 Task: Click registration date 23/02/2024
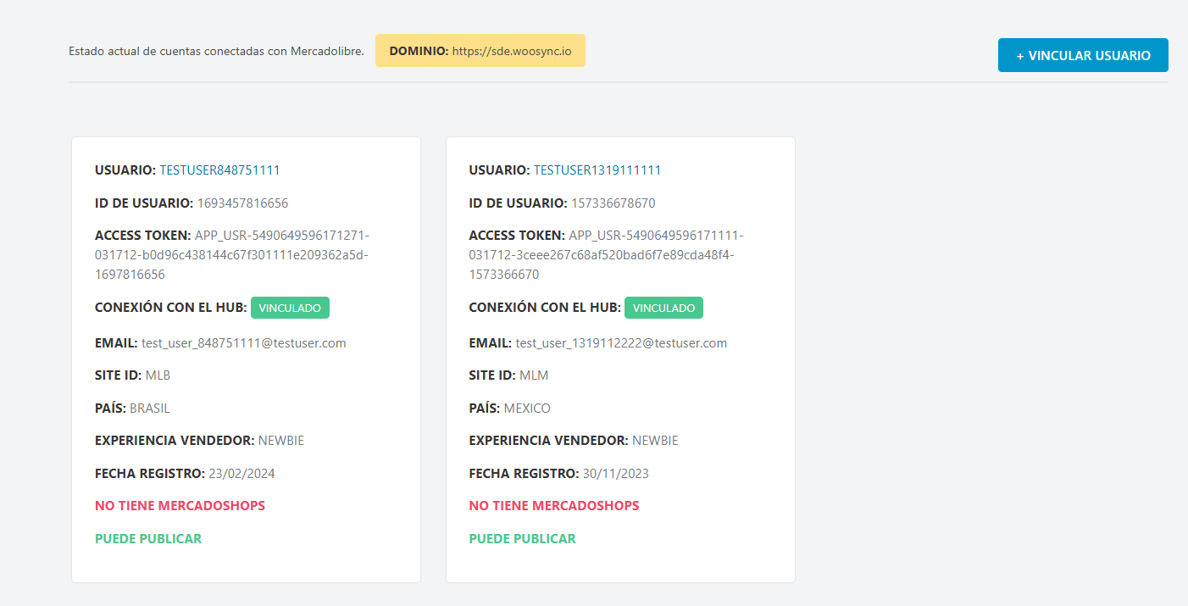click(x=242, y=474)
